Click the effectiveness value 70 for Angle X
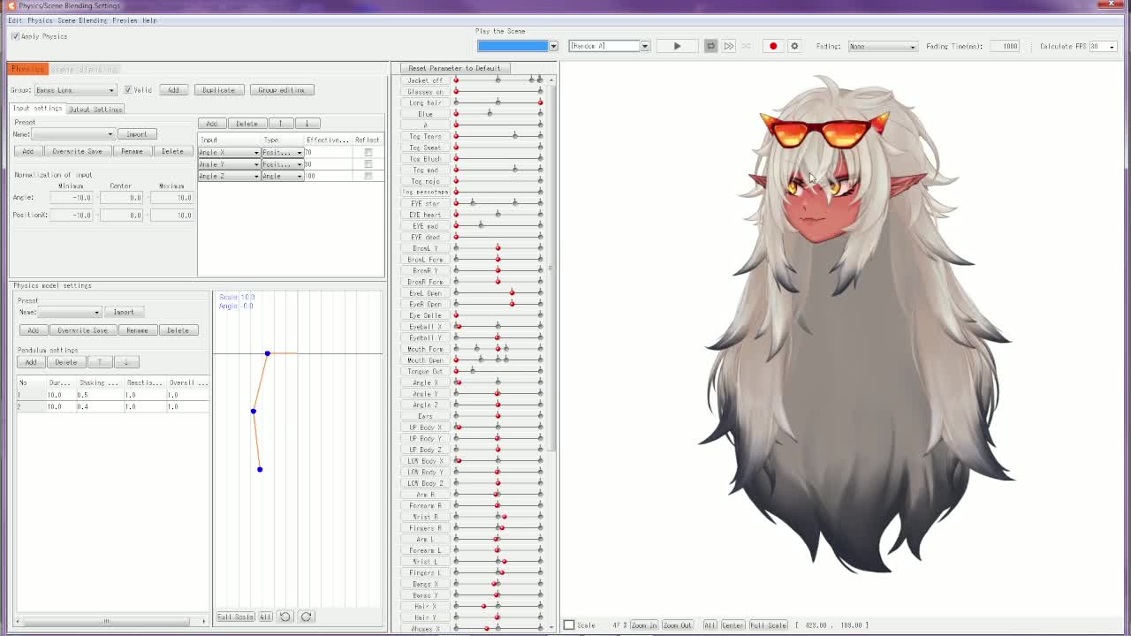This screenshot has height=636, width=1131. [x=330, y=153]
